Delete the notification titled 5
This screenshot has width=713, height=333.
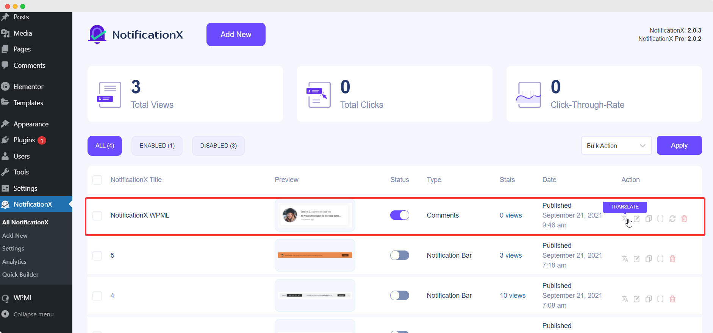pos(672,259)
